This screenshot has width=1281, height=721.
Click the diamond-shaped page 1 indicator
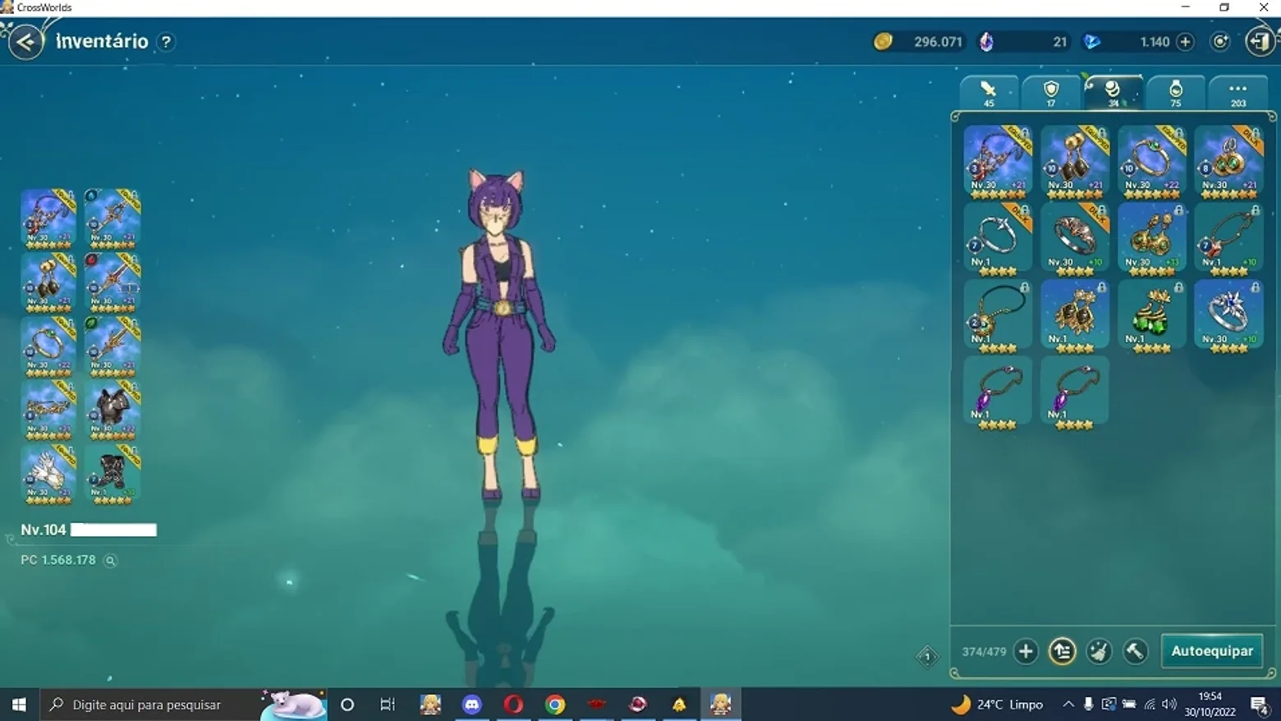click(x=927, y=656)
